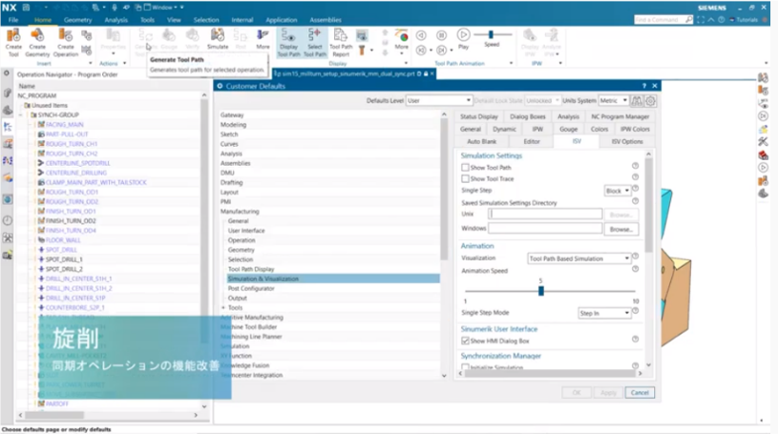Viewport: 778px width, 434px height.
Task: Click the Play animation button
Action: tap(463, 34)
